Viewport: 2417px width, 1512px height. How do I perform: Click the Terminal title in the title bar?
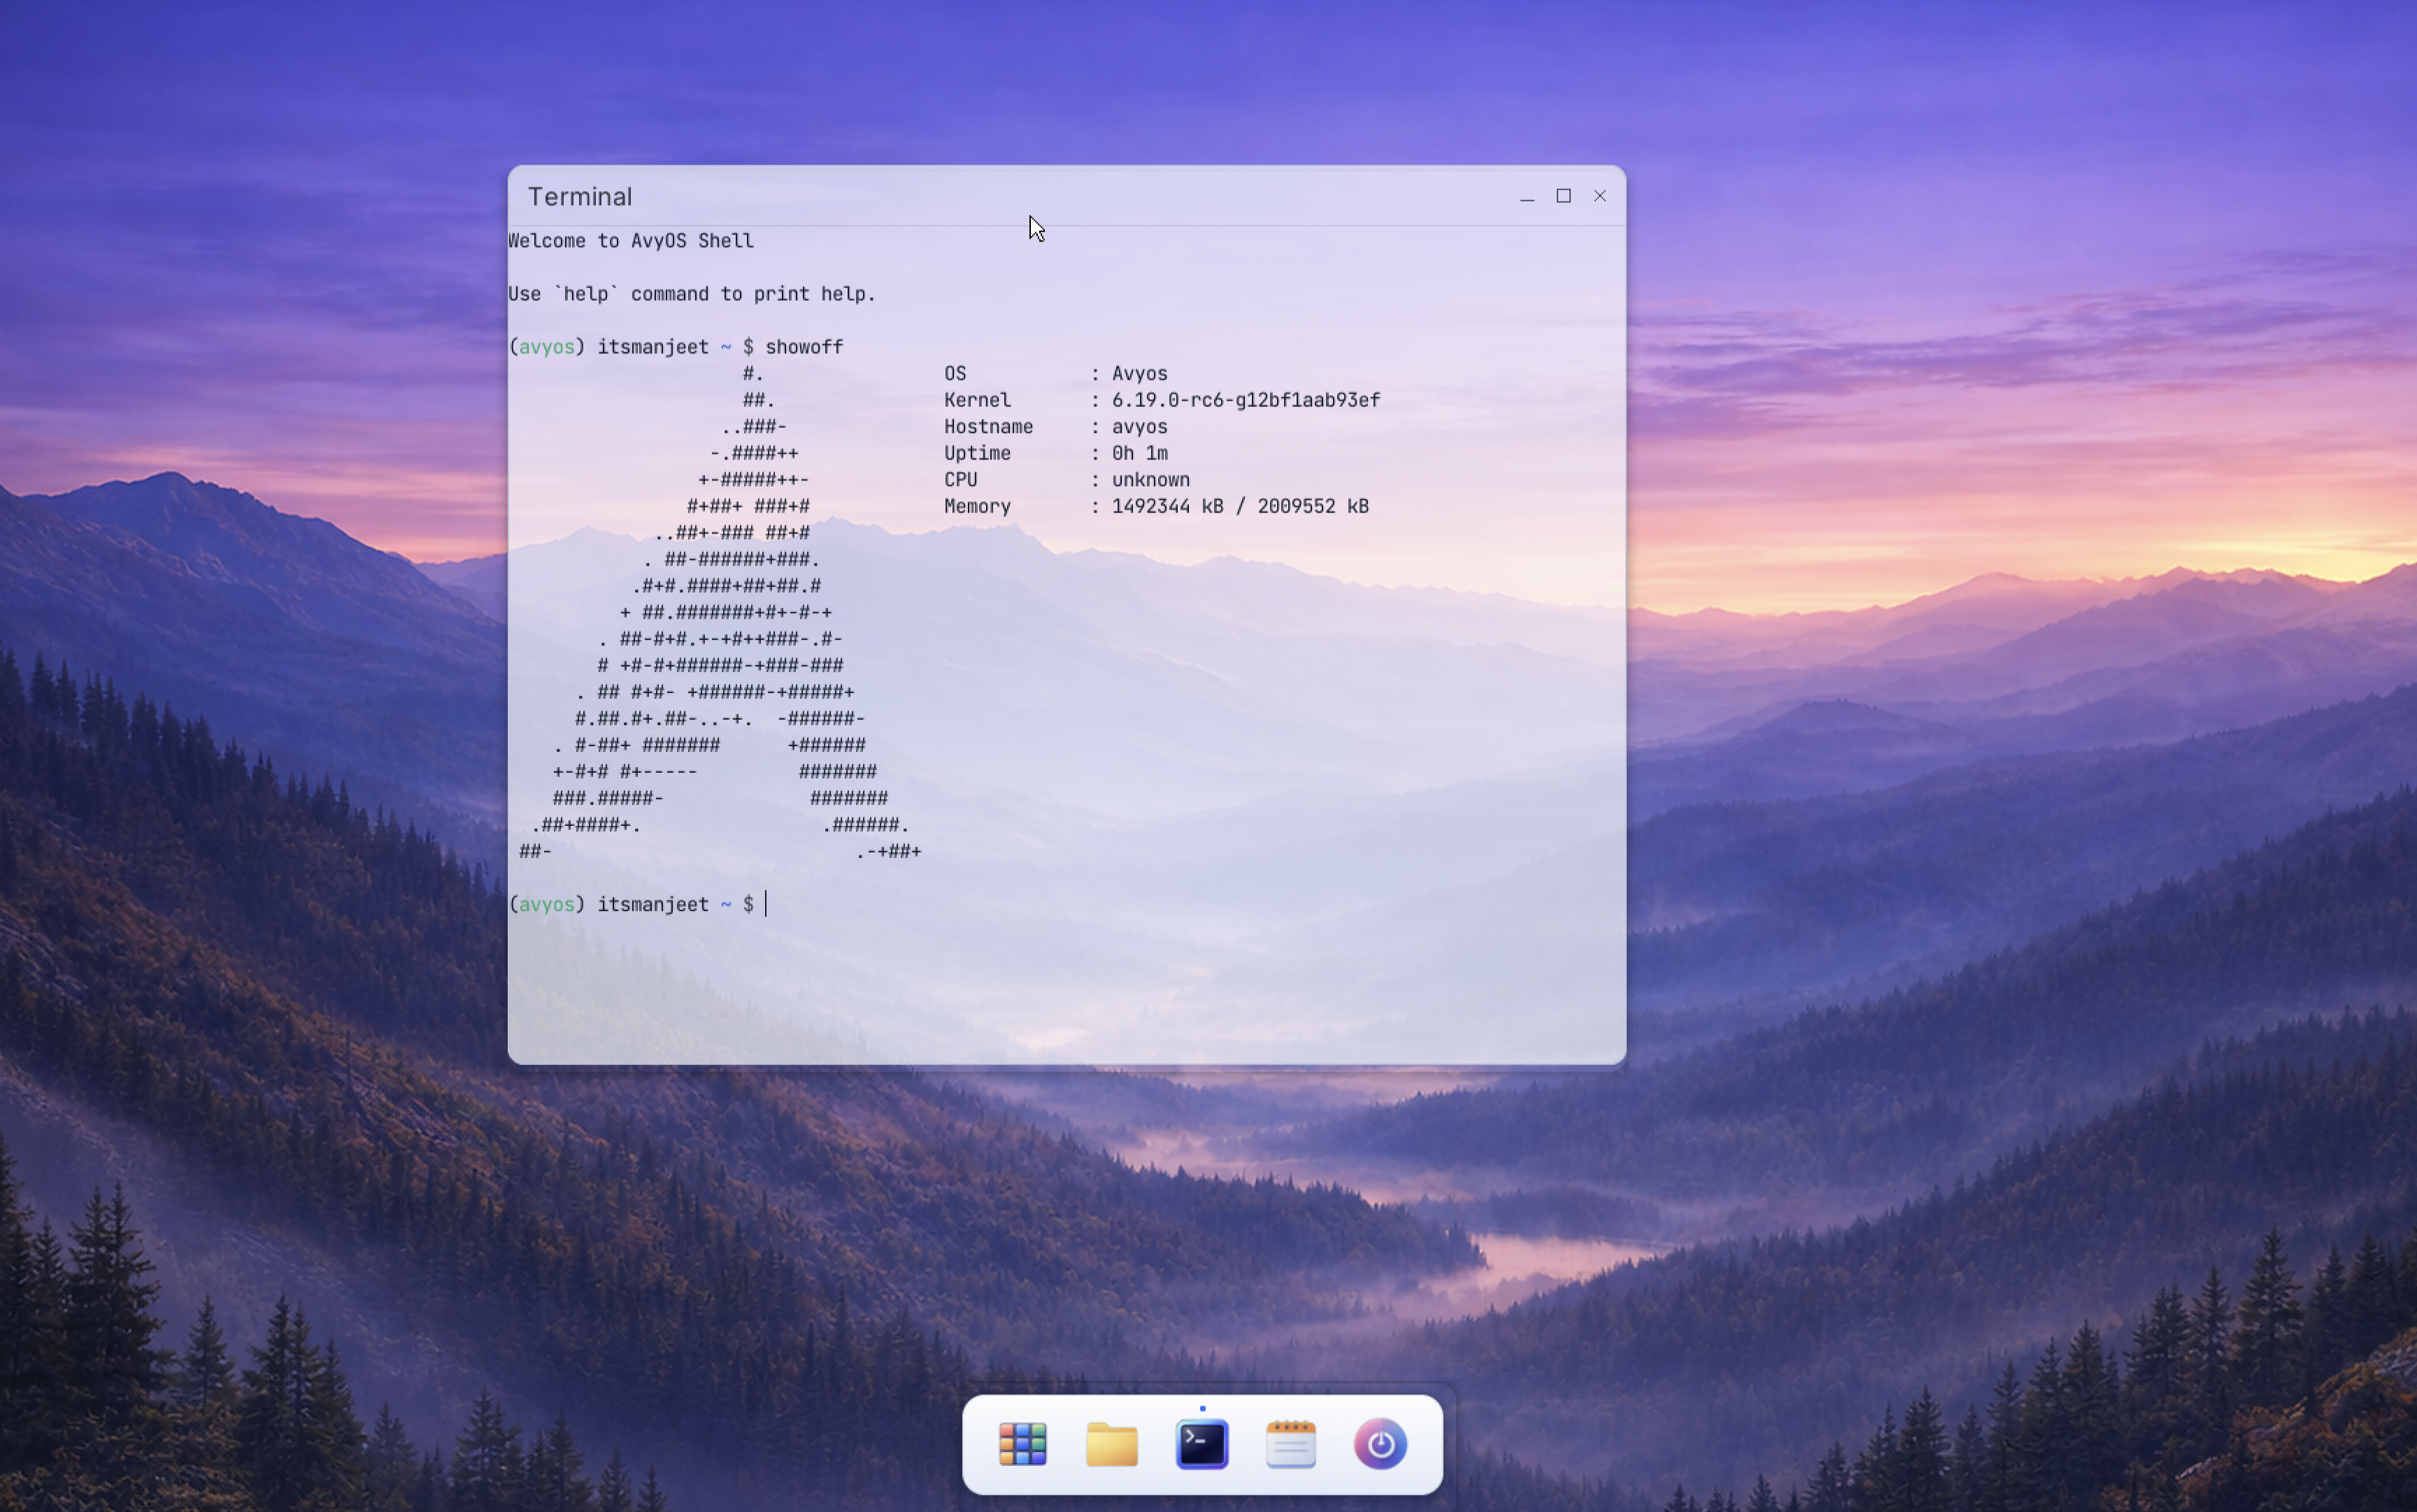[x=580, y=196]
